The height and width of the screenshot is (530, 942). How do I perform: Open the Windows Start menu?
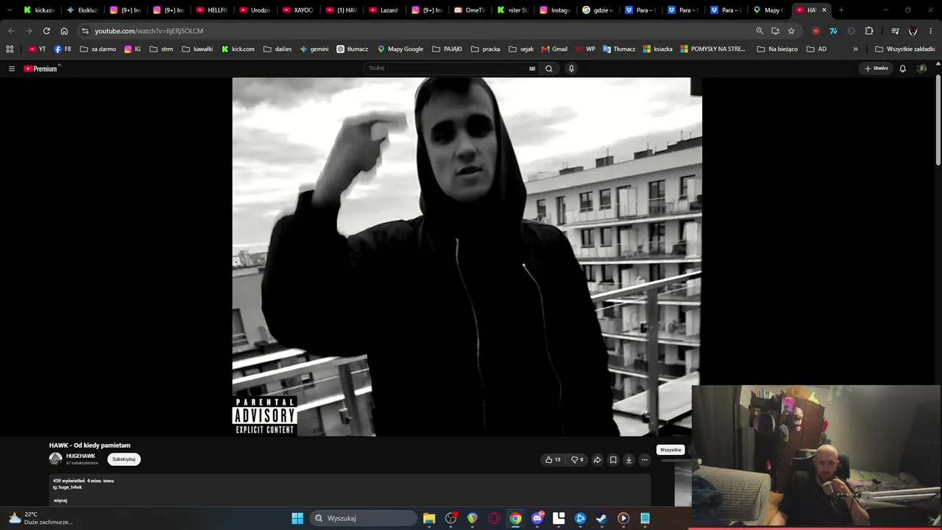297,518
